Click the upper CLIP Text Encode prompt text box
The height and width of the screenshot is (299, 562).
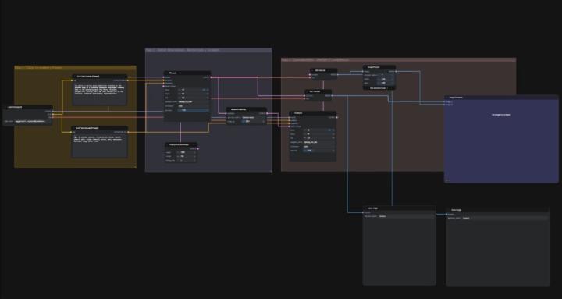click(x=100, y=94)
